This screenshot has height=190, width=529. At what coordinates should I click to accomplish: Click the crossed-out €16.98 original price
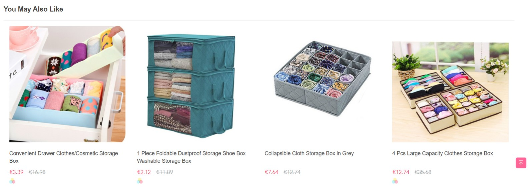pos(37,172)
